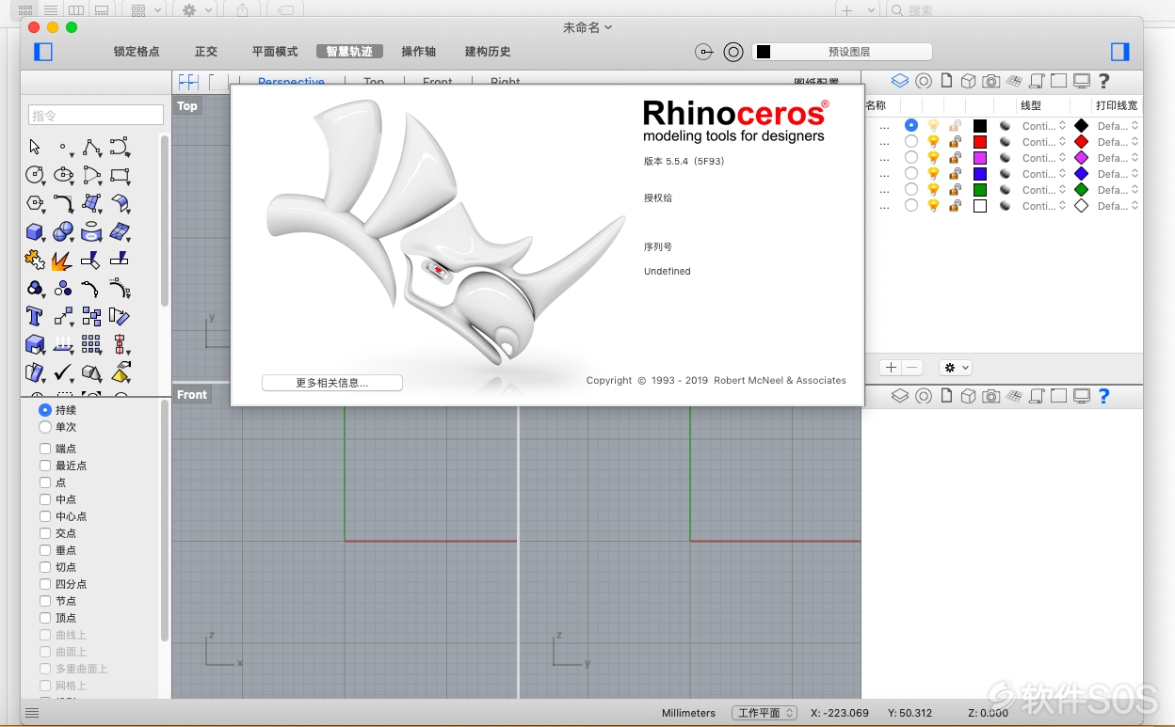Screen dimensions: 1175x727
Task: Click the Front viewport label
Action: pyautogui.click(x=192, y=395)
